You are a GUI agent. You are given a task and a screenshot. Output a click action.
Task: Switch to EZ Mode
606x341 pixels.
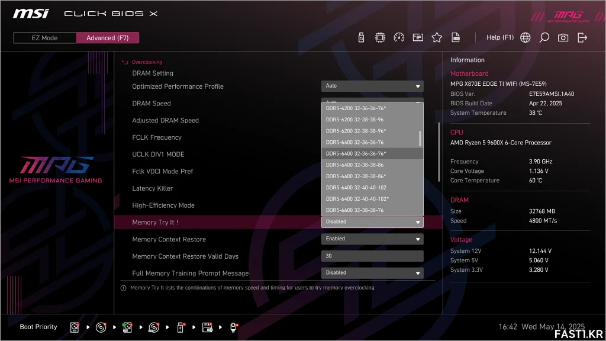[x=44, y=38]
